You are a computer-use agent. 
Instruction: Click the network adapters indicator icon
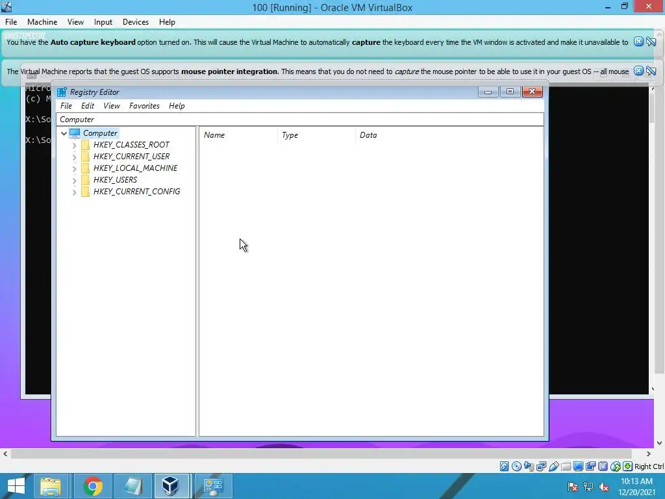[541, 467]
